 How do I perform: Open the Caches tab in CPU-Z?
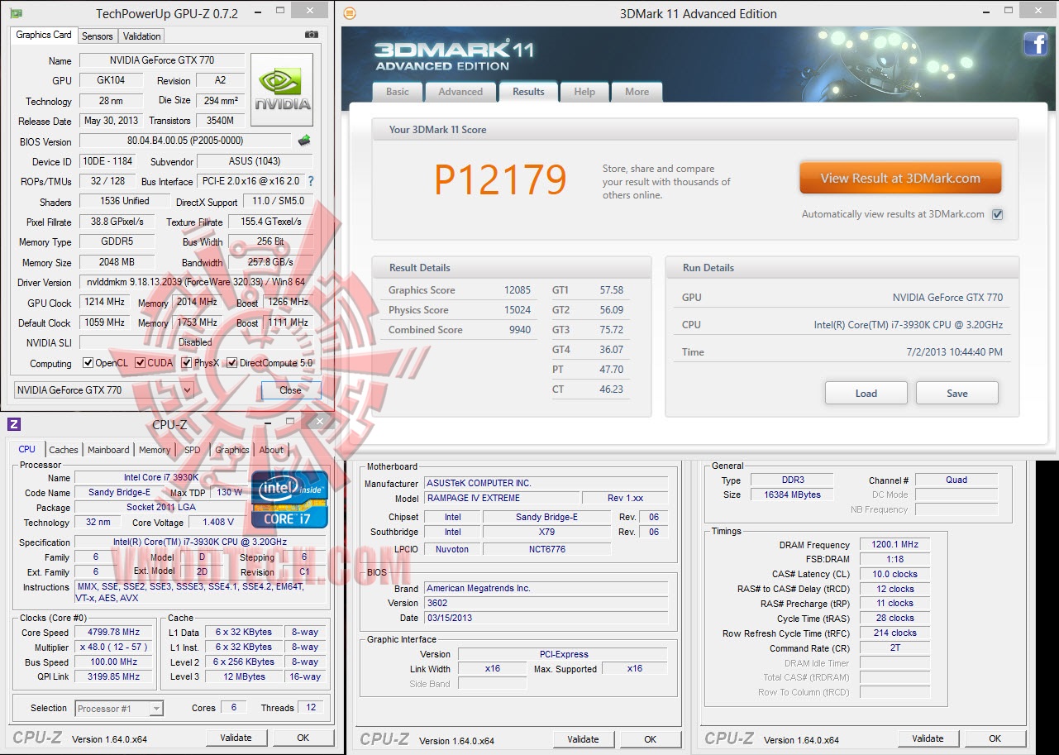click(64, 450)
